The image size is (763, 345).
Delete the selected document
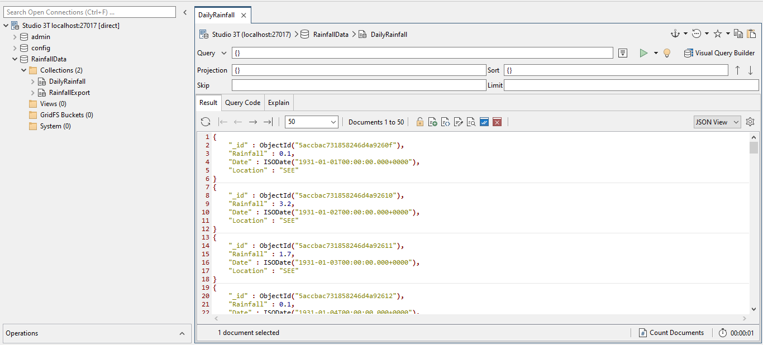[x=497, y=122]
